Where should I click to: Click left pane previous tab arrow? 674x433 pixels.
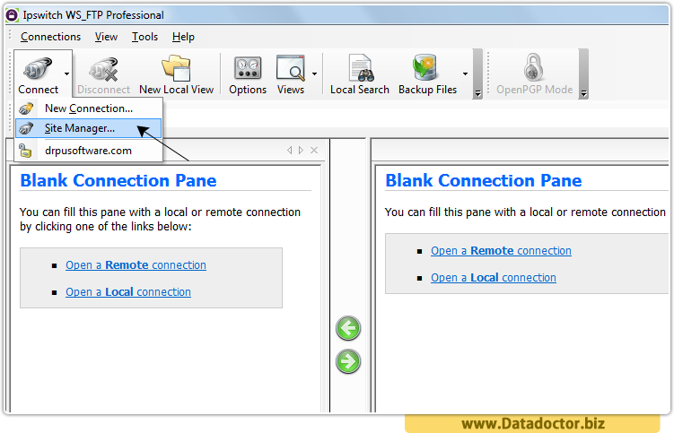click(289, 150)
